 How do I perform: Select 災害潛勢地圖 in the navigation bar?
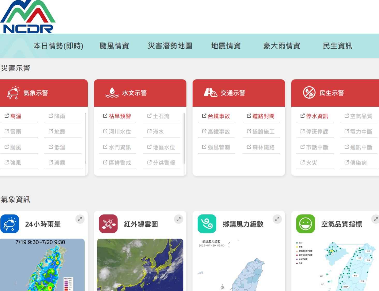[170, 46]
